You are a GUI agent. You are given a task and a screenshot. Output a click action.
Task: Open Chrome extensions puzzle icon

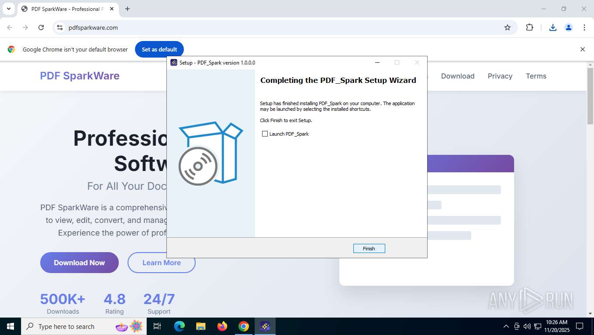click(x=529, y=27)
